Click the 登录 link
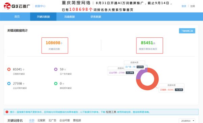The height and width of the screenshot is (123, 203). pyautogui.click(x=184, y=6)
